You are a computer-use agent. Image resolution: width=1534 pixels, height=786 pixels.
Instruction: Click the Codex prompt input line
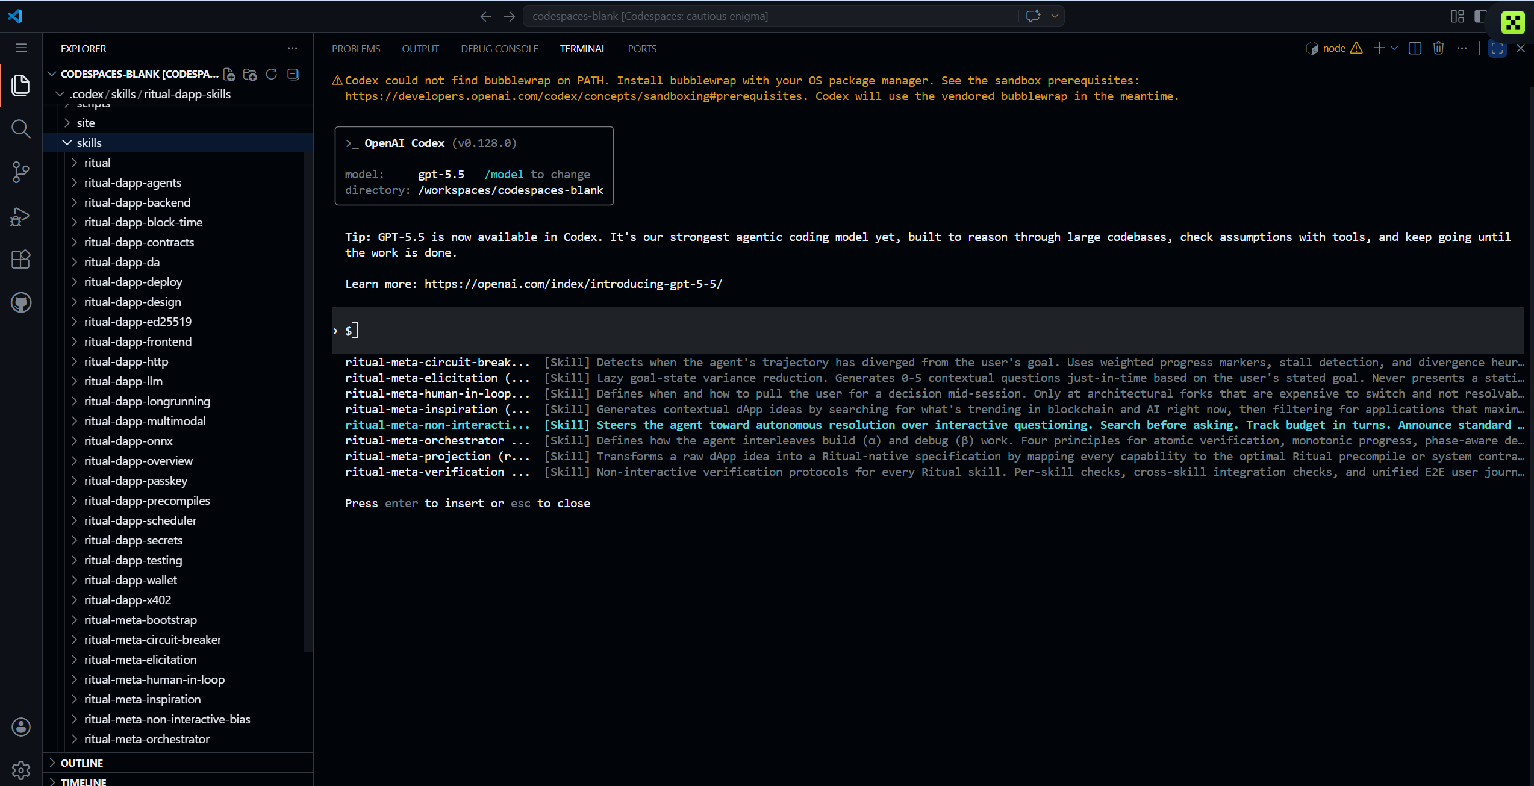[x=928, y=330]
